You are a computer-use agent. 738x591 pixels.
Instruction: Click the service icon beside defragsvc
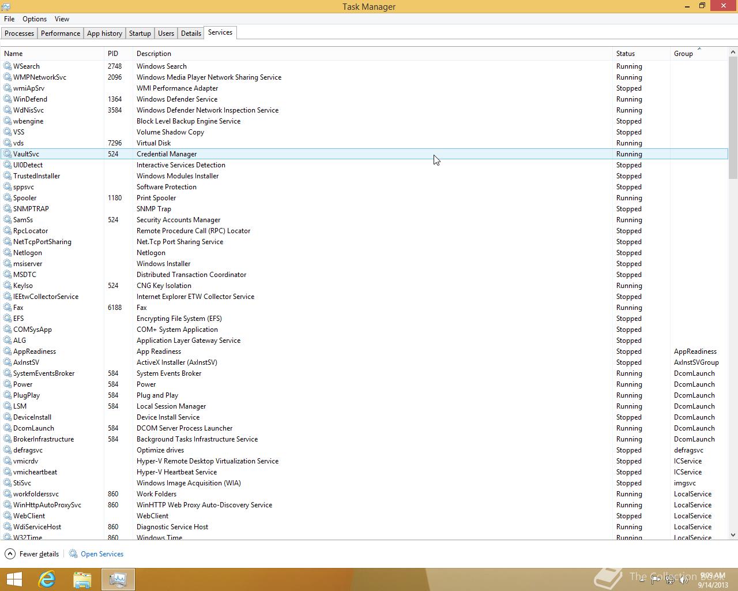pos(7,450)
